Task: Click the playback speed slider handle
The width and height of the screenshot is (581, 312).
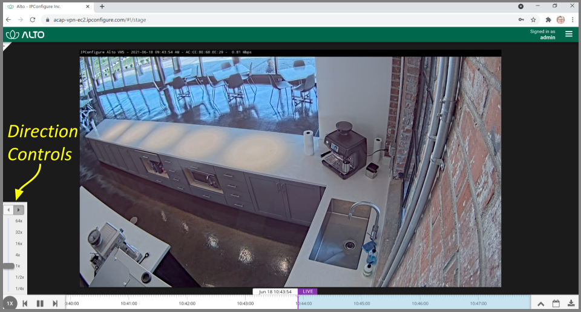Action: pos(8,266)
